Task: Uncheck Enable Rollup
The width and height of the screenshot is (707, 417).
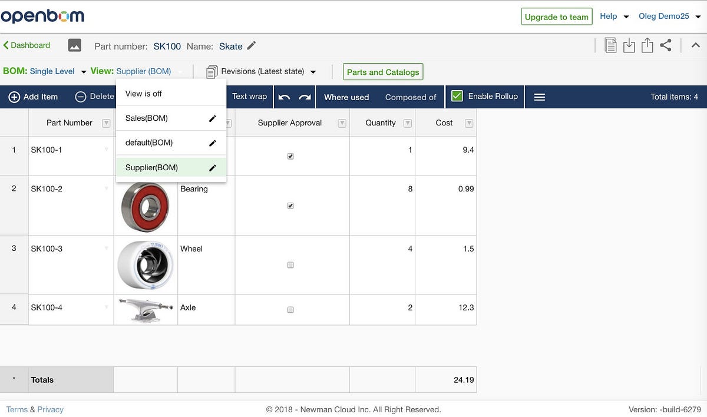Action: [x=456, y=96]
